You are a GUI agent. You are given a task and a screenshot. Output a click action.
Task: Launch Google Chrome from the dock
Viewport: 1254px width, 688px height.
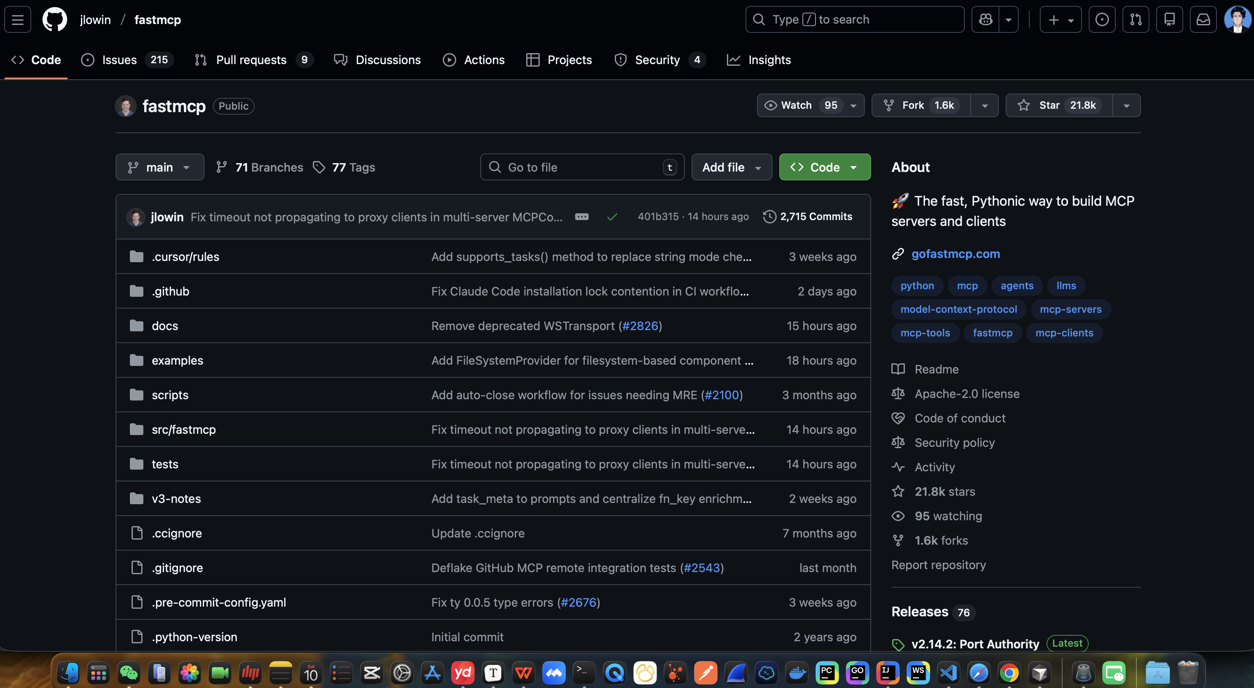[1009, 673]
